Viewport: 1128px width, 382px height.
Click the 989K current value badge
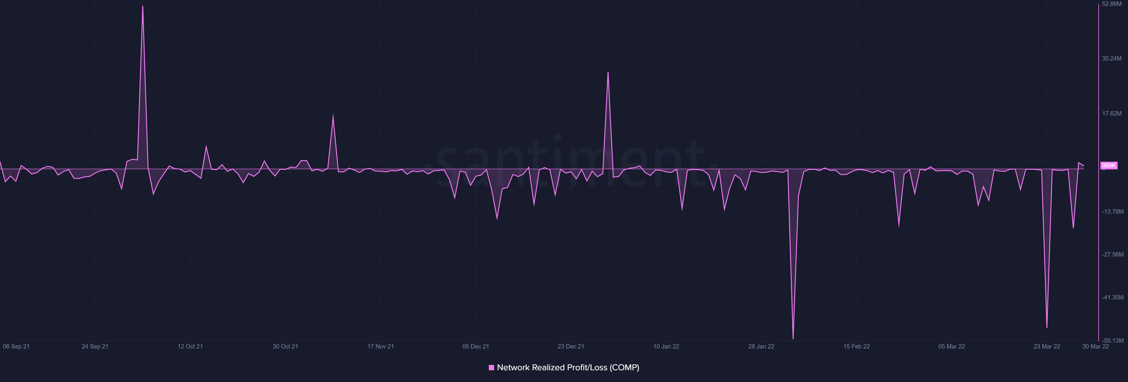[1109, 166]
